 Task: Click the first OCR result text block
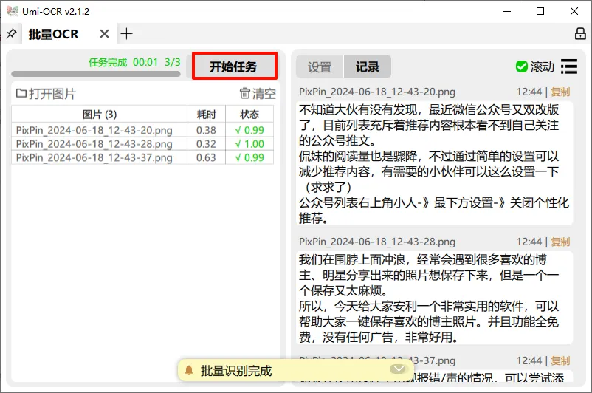[x=434, y=163]
